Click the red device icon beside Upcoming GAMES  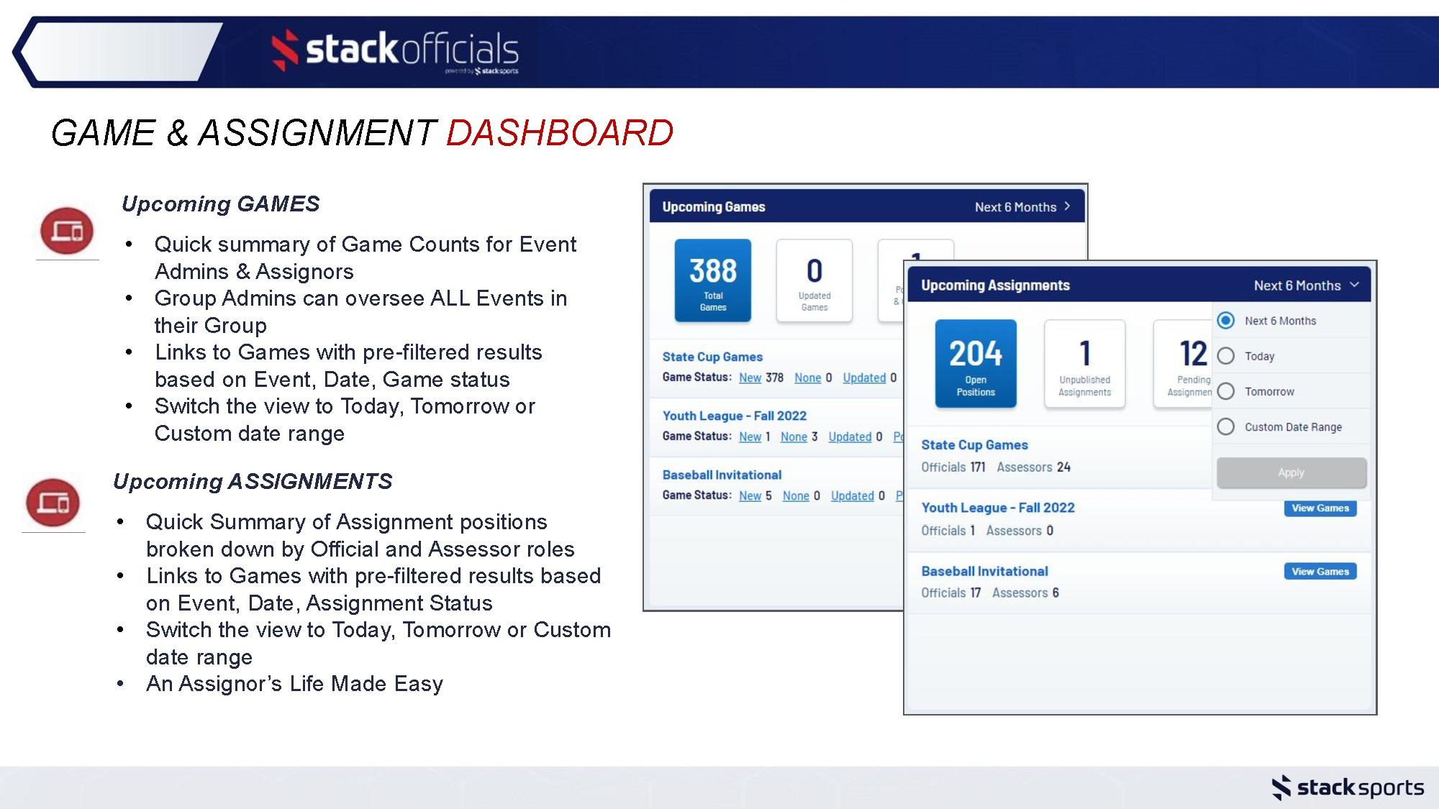tap(67, 231)
